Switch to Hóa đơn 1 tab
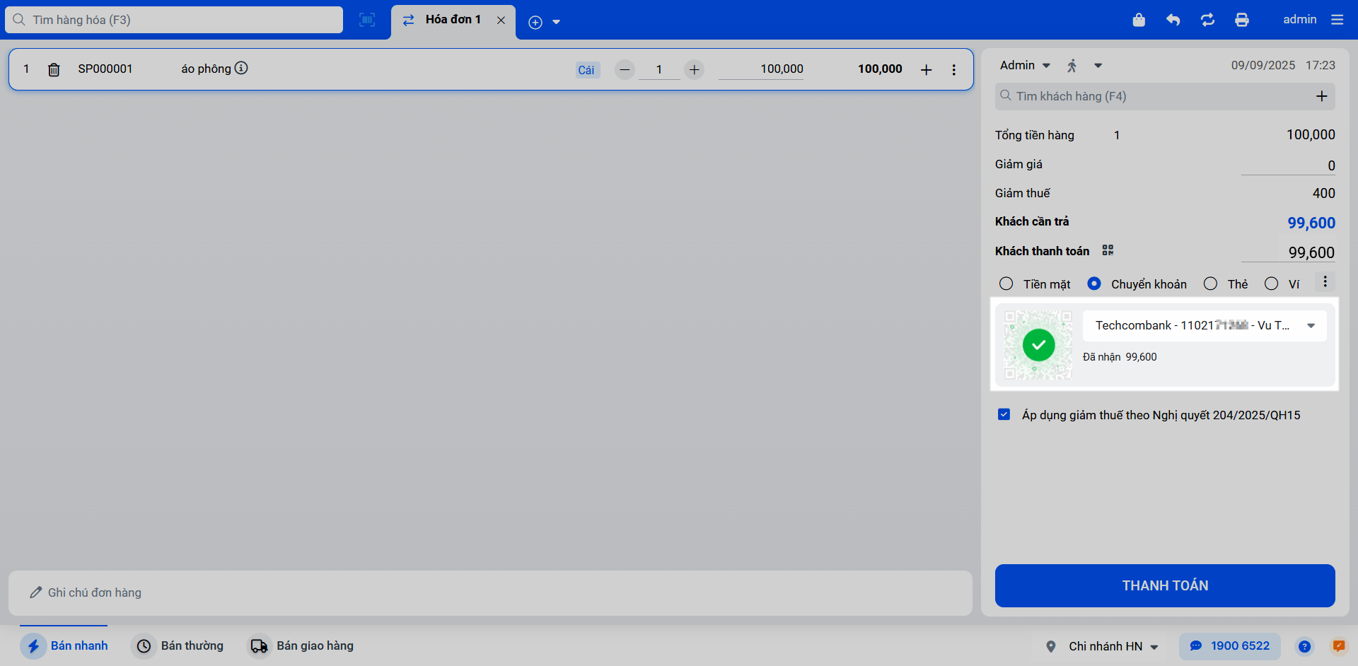The height and width of the screenshot is (666, 1358). 453,20
